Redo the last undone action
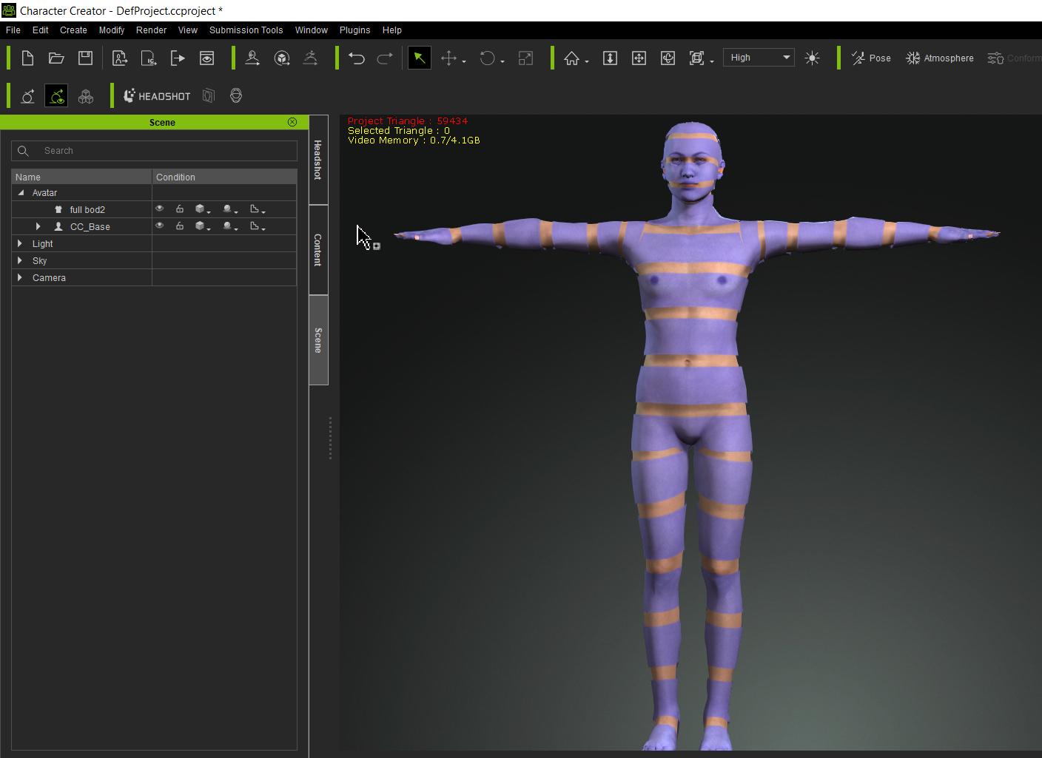 pos(385,58)
